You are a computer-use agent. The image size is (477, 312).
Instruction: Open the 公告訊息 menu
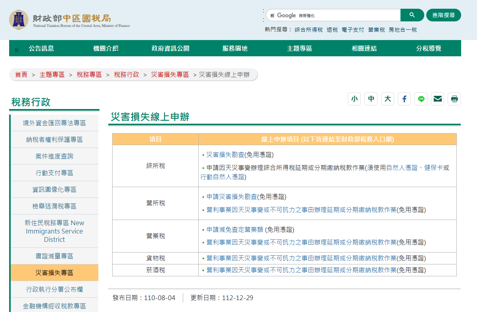41,48
